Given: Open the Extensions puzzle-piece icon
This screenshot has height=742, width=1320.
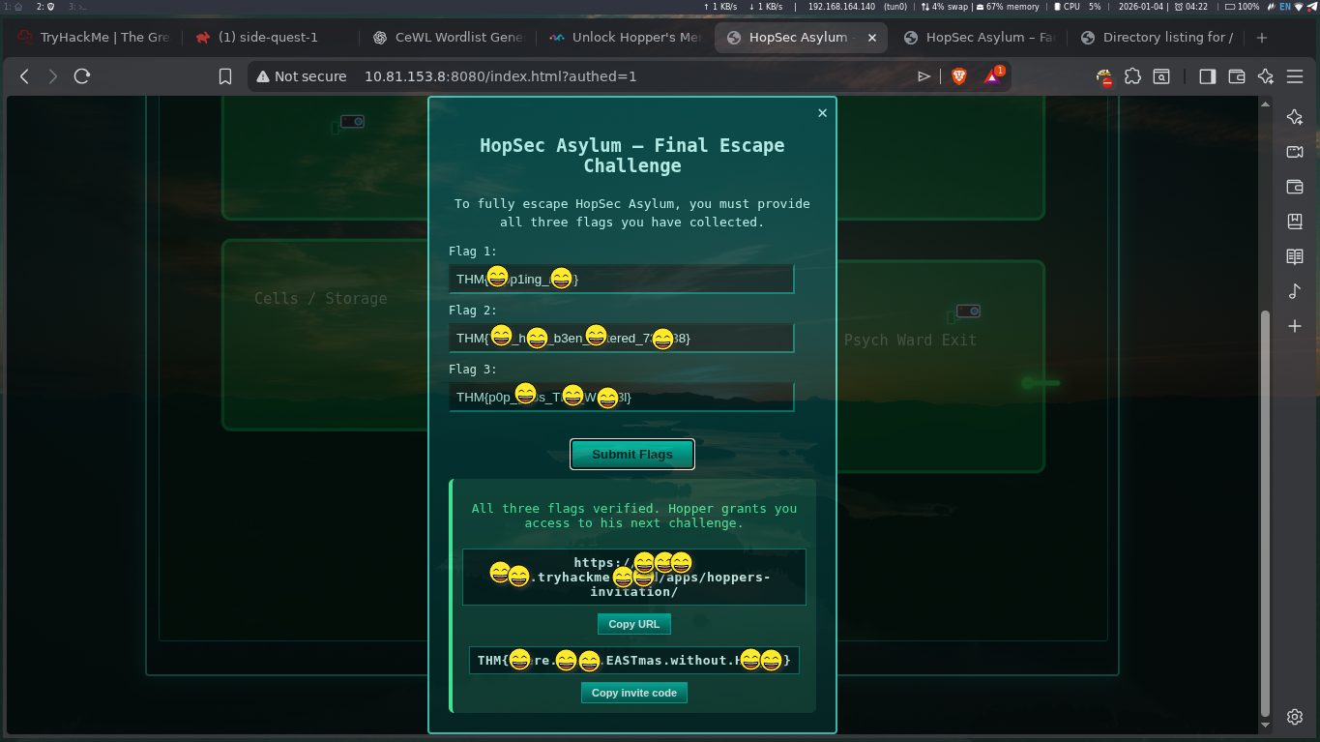Looking at the screenshot, I should click(1132, 76).
